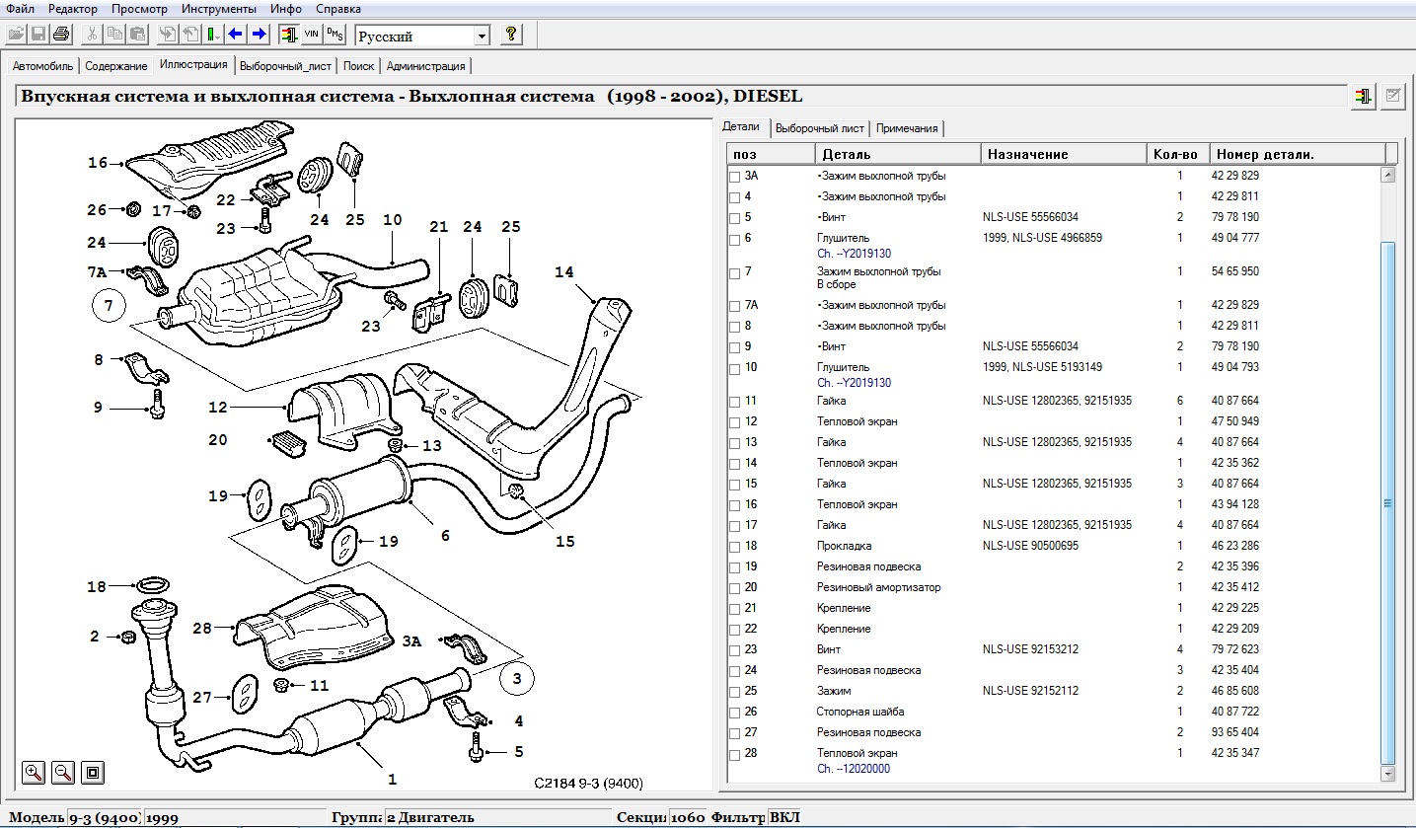Screen dimensions: 1416x828
Task: Zoom in on the illustration
Action: (34, 772)
